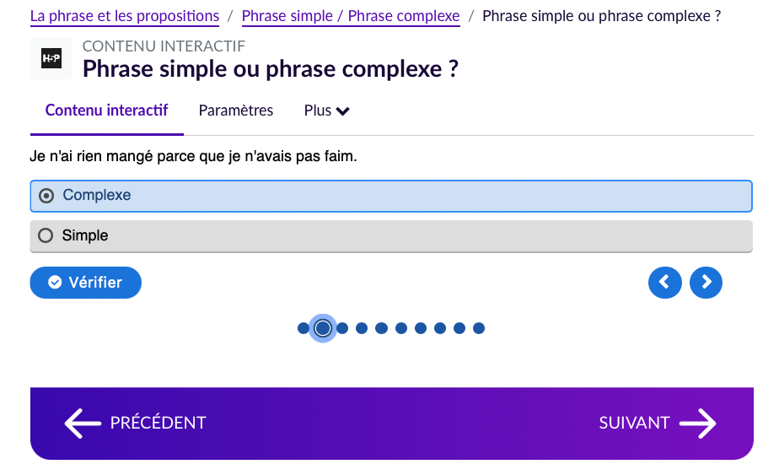This screenshot has width=779, height=475.
Task: Jump to the third question progress dot
Action: (342, 328)
